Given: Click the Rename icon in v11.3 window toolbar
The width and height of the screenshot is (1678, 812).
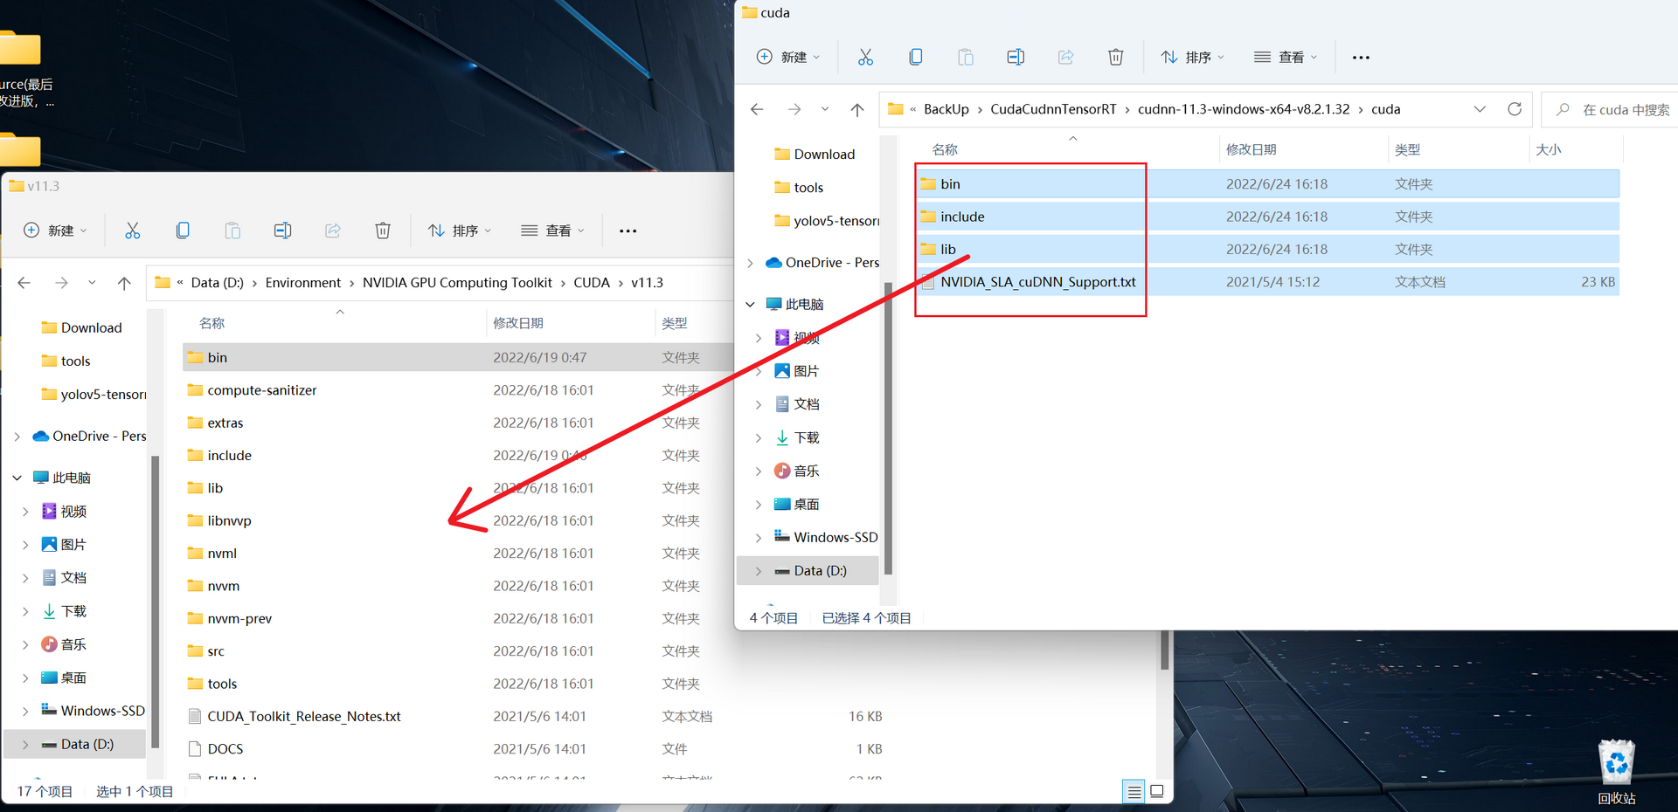Looking at the screenshot, I should point(282,231).
